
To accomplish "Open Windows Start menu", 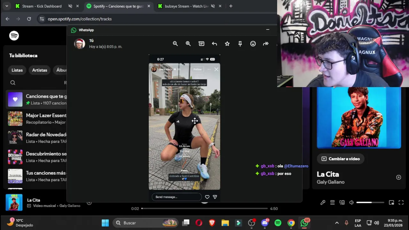I will (105, 223).
